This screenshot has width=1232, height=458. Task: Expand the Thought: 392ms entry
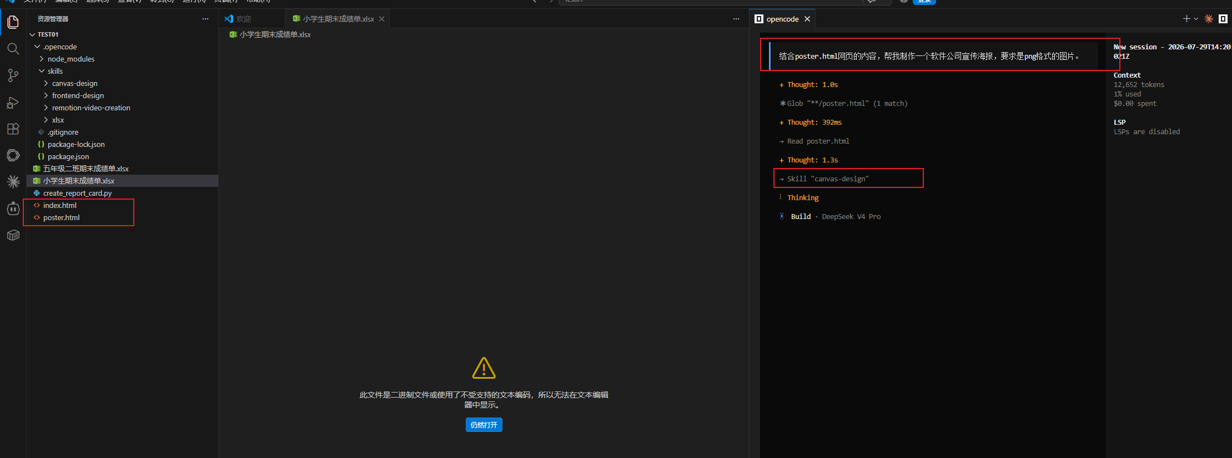click(x=810, y=123)
